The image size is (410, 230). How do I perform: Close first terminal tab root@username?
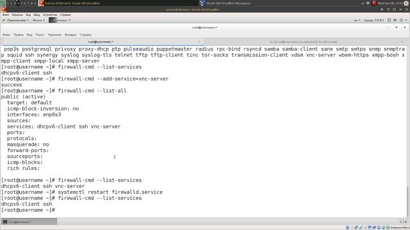click(199, 42)
